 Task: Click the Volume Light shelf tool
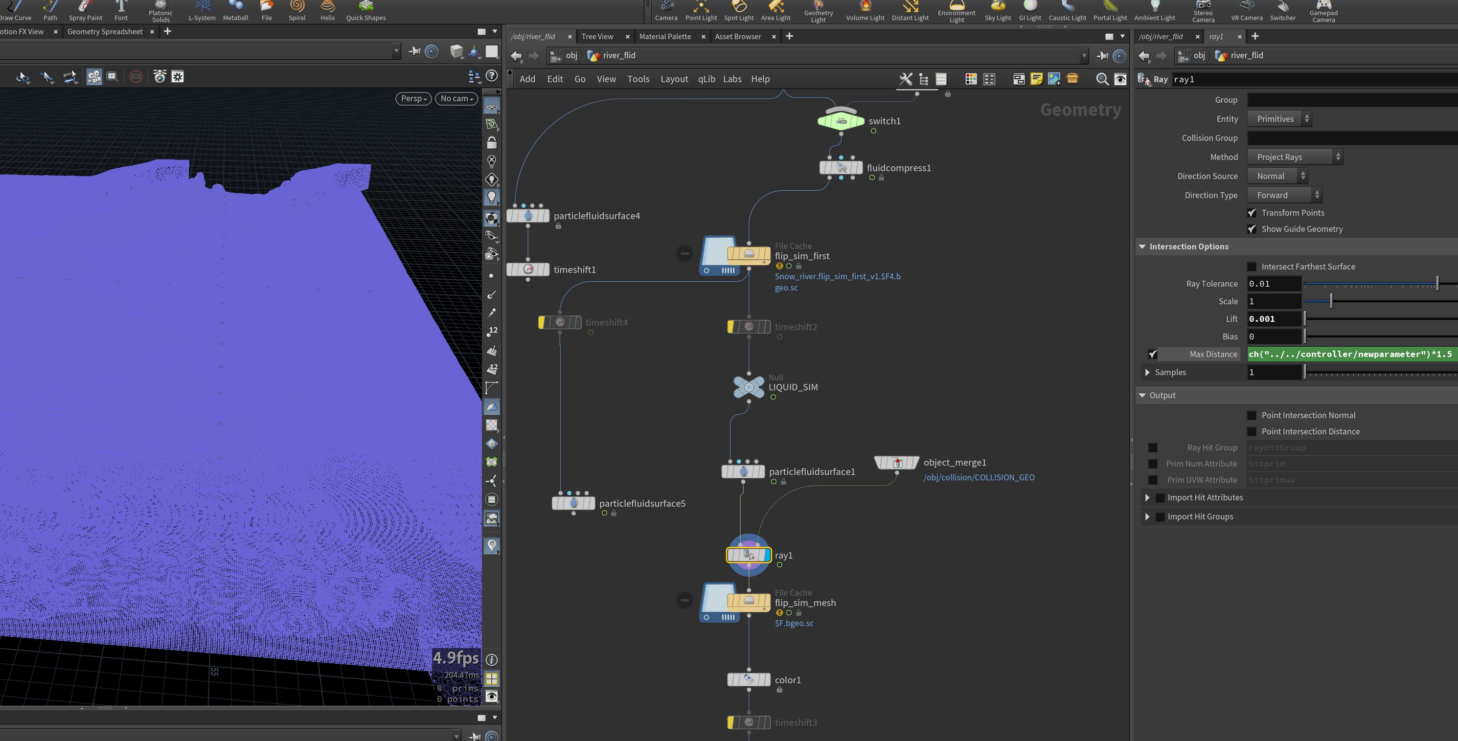point(865,11)
